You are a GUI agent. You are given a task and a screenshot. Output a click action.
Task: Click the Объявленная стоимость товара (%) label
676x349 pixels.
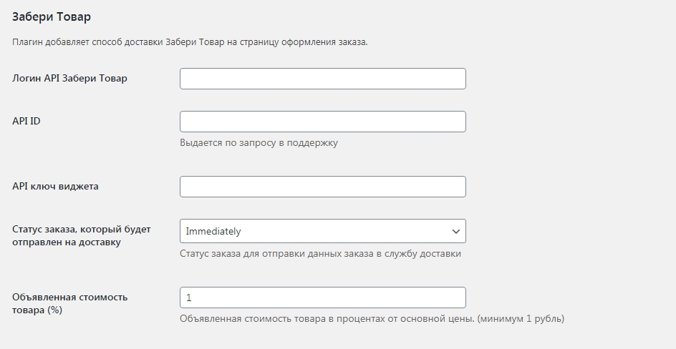[70, 303]
